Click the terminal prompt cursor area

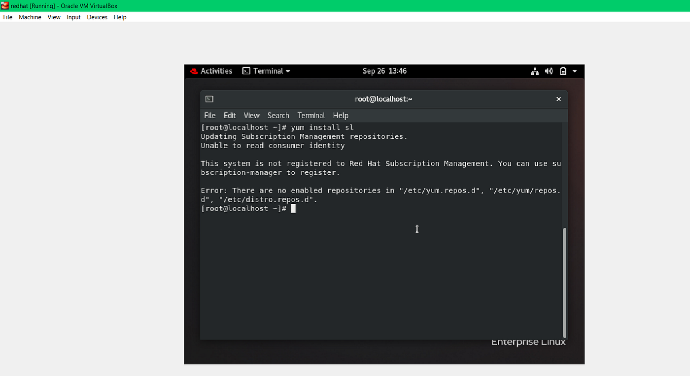[293, 208]
